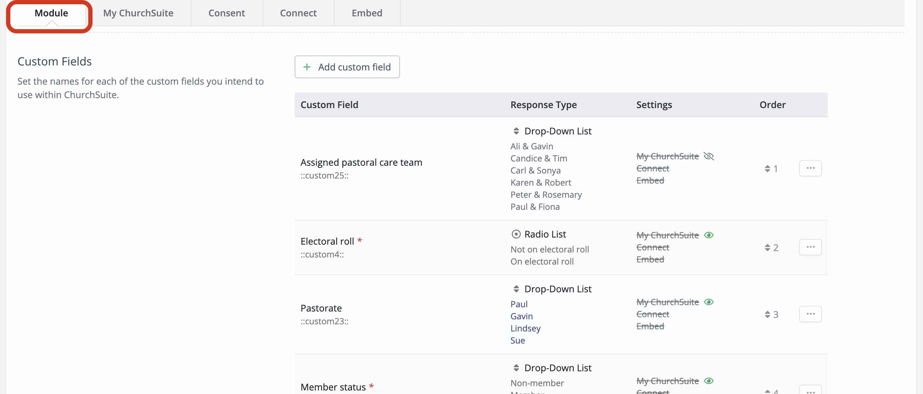
Task: Select the Gavin option under Pastorate
Action: pyautogui.click(x=521, y=316)
